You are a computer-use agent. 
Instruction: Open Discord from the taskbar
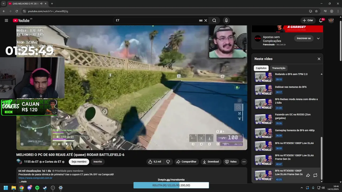point(29,188)
